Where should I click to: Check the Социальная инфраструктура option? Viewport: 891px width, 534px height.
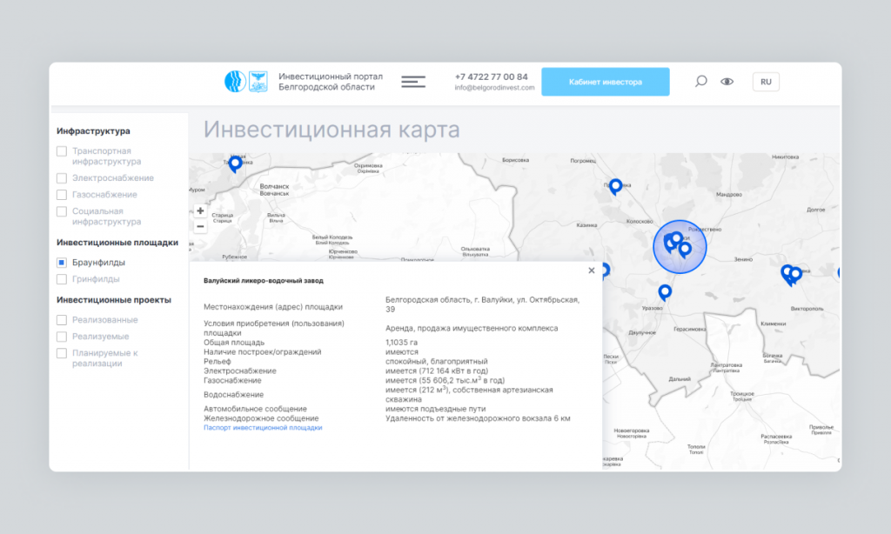[x=62, y=211]
